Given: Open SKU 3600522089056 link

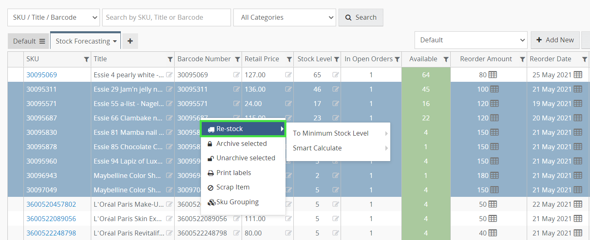Looking at the screenshot, I should (x=51, y=219).
